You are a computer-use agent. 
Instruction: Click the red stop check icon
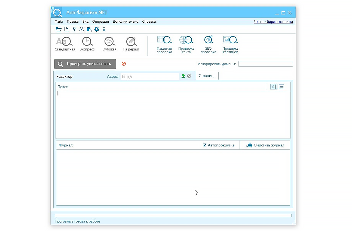pyautogui.click(x=124, y=64)
